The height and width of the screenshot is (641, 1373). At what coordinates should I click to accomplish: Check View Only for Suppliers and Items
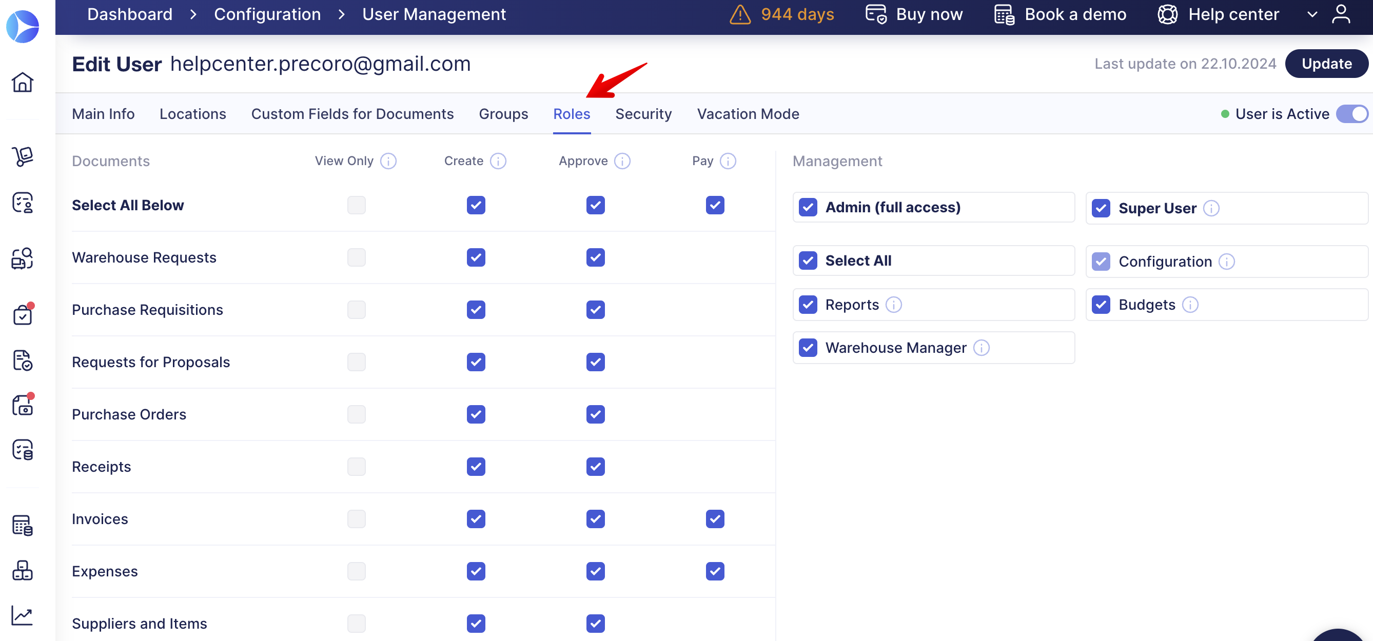(356, 624)
